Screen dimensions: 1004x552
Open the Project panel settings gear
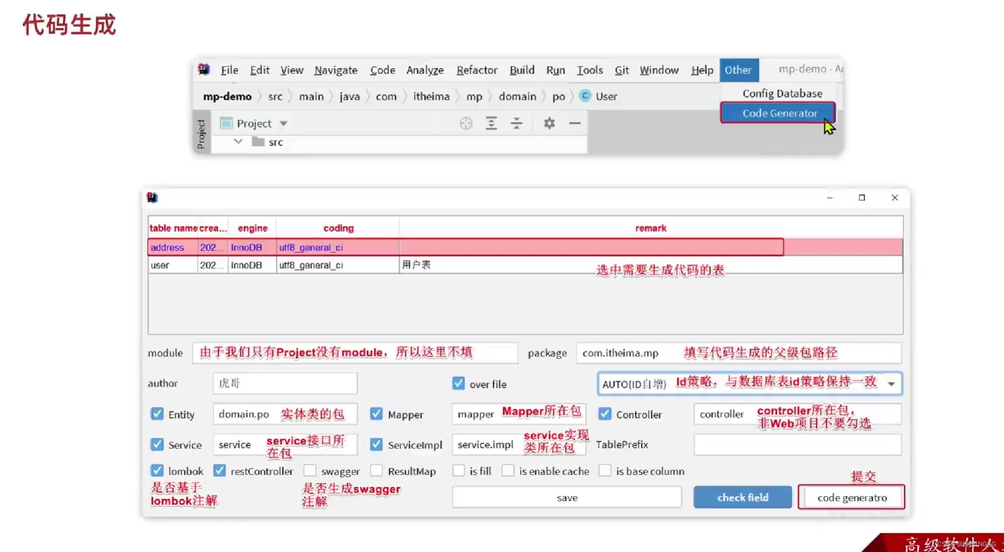[x=549, y=123]
